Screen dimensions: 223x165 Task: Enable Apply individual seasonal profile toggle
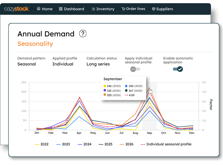[x=135, y=69]
